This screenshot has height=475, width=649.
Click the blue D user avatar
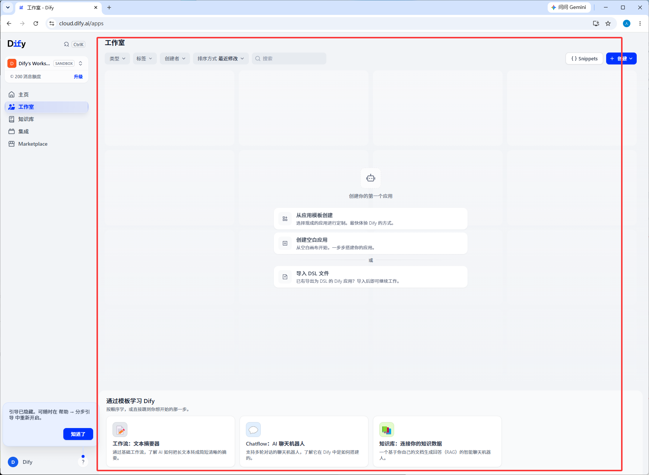point(13,462)
